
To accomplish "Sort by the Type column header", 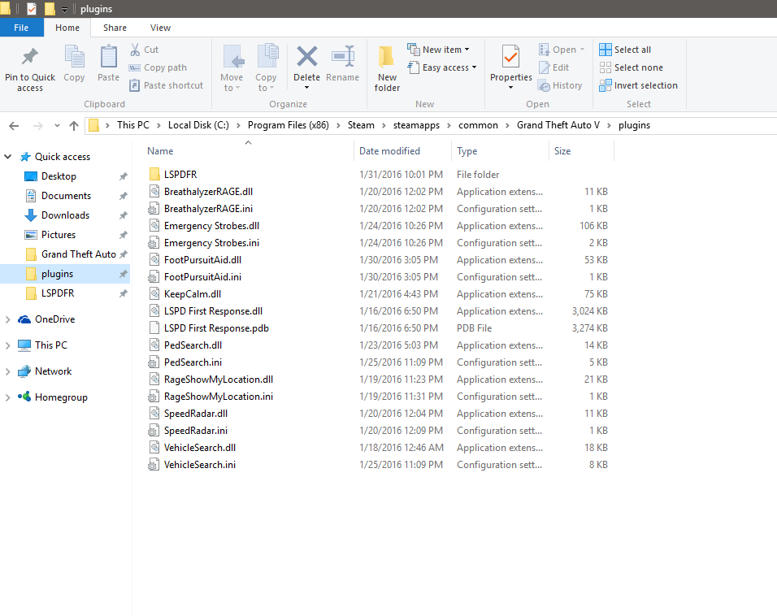I will click(500, 151).
